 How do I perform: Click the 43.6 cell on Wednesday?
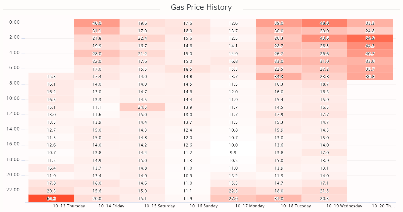(x=324, y=38)
